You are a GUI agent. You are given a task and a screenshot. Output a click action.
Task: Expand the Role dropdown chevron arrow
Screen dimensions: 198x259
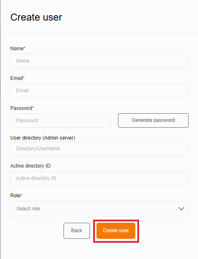(181, 209)
